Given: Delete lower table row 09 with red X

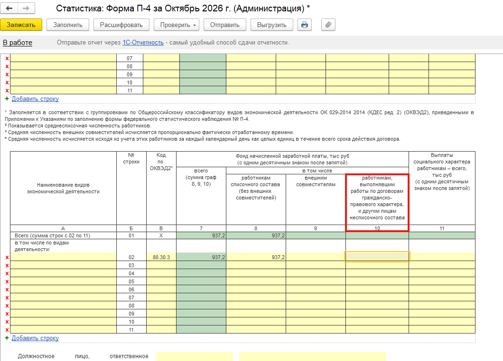Looking at the screenshot, I should (7, 314).
